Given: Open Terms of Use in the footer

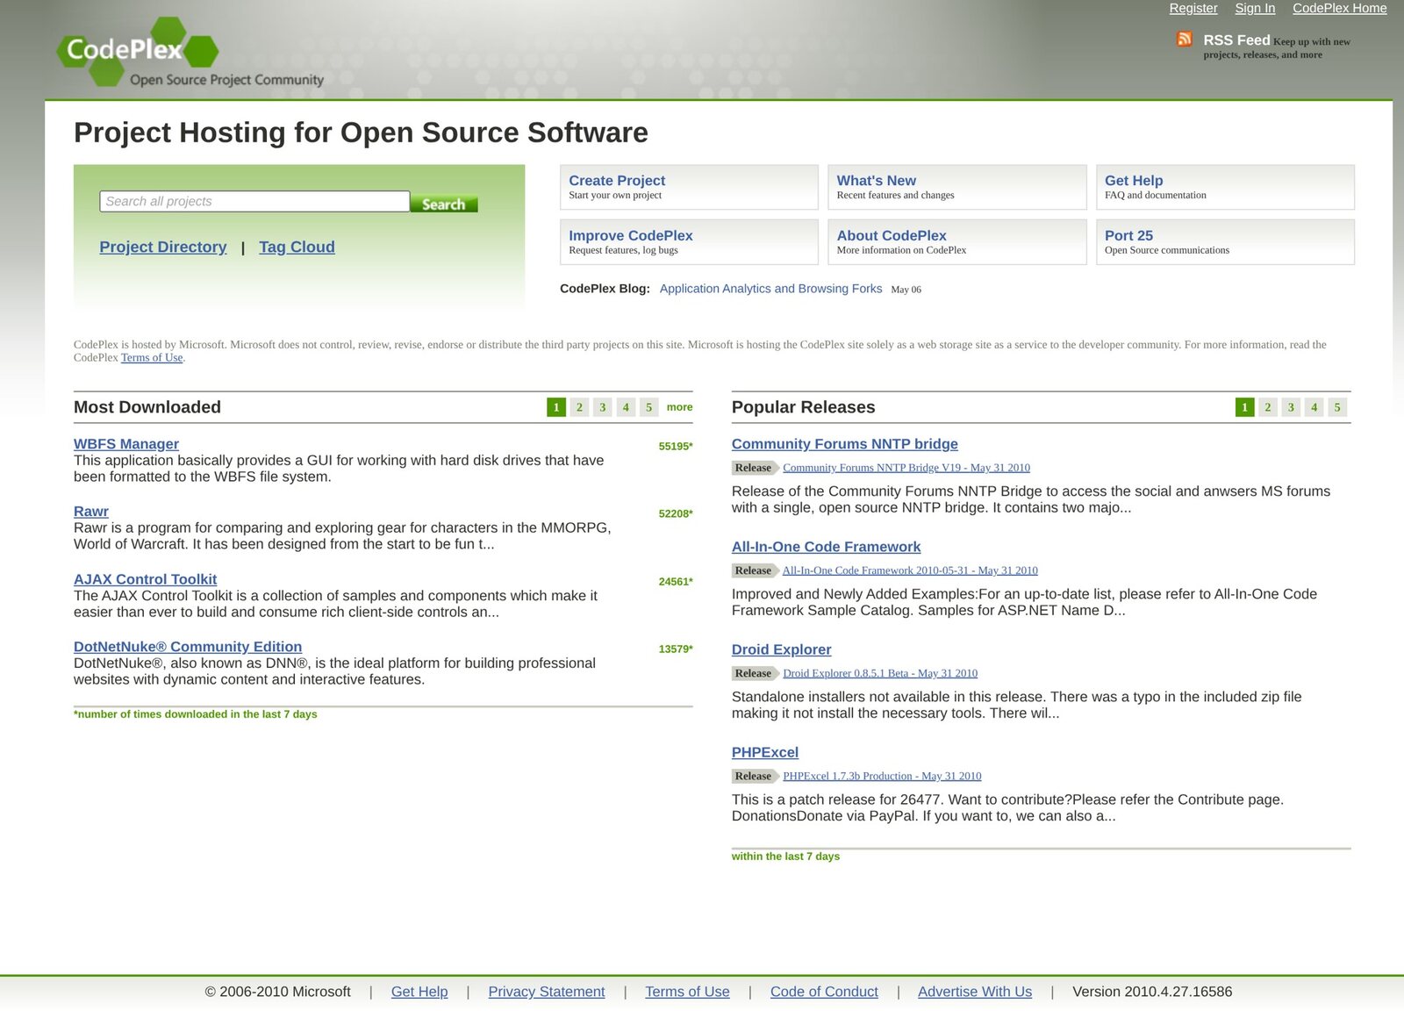Looking at the screenshot, I should [687, 992].
